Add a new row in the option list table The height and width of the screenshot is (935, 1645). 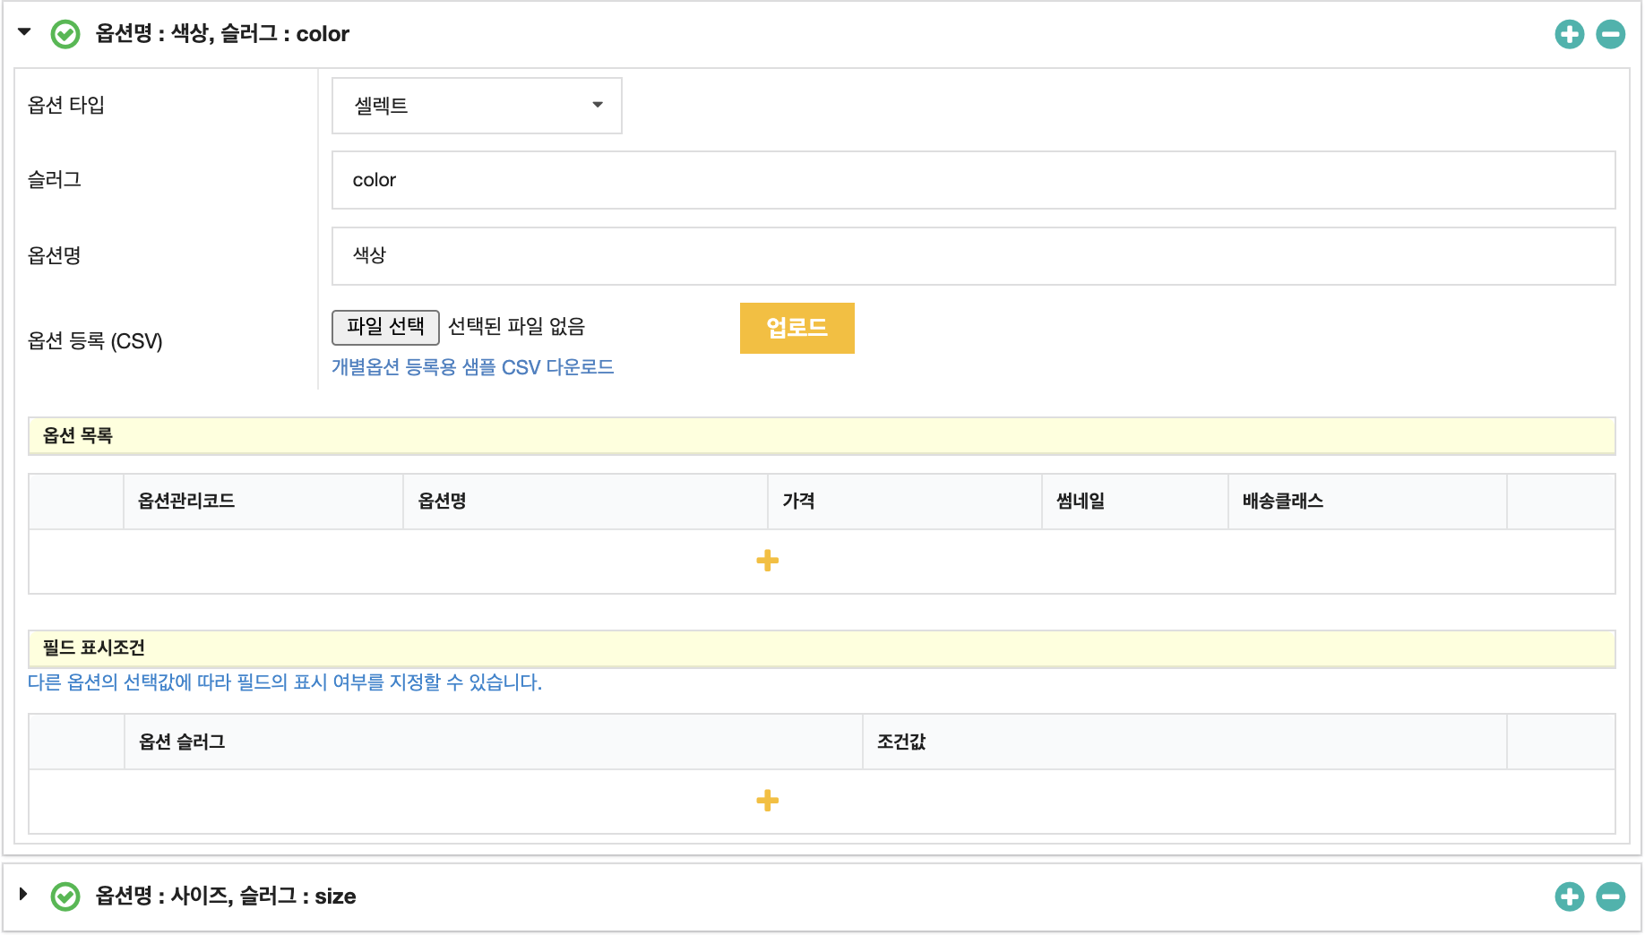[x=767, y=561]
